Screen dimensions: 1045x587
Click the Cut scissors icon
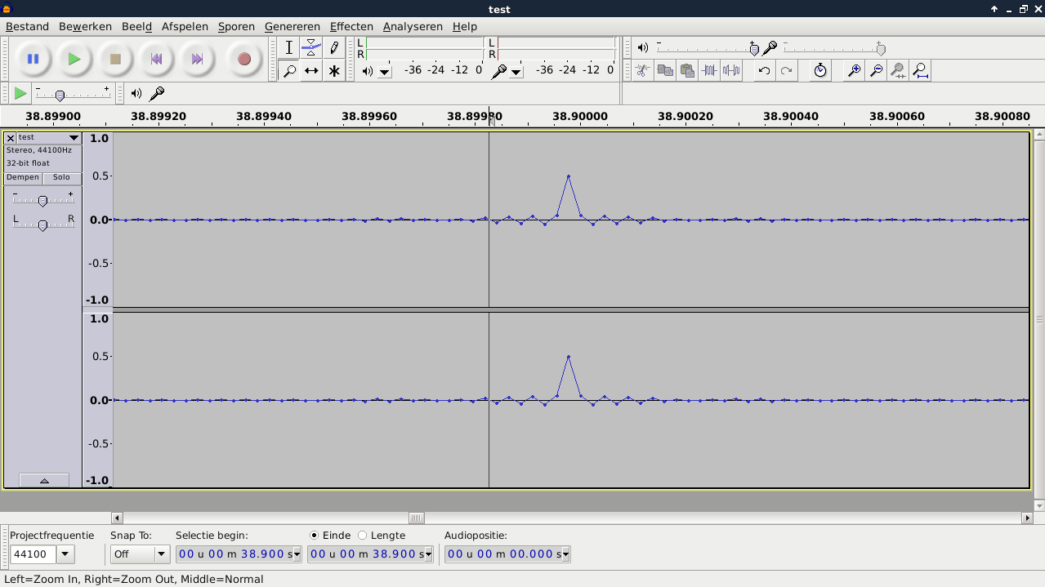coord(643,70)
